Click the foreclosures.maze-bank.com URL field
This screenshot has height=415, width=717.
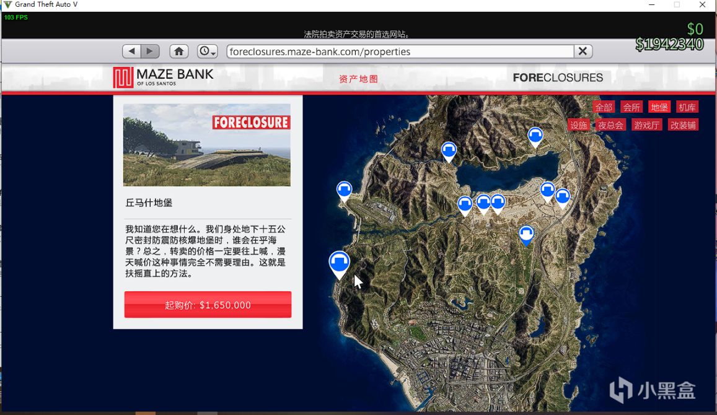(x=400, y=51)
